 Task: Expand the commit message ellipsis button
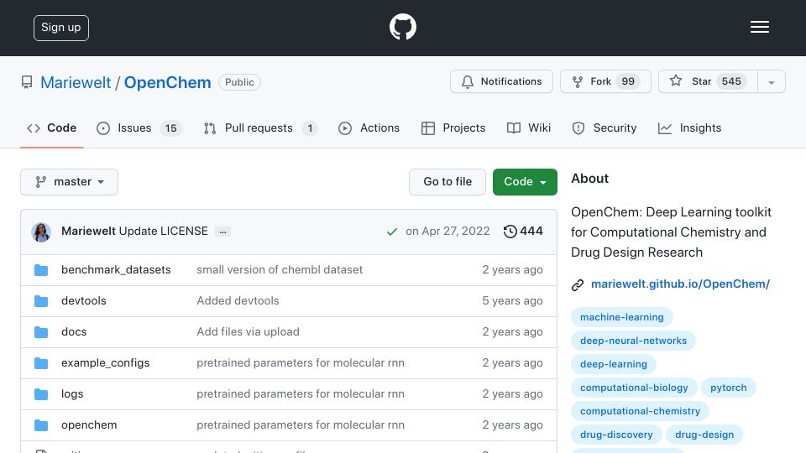(222, 232)
